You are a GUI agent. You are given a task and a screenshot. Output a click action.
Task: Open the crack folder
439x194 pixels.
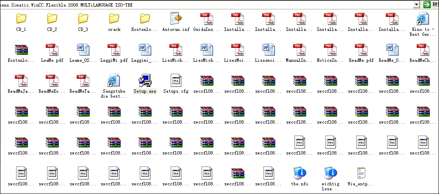114,19
